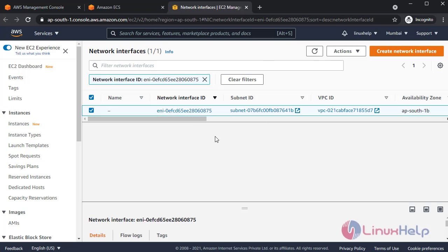
Task: Close the Amazon ECS browser tab
Action: tap(162, 7)
